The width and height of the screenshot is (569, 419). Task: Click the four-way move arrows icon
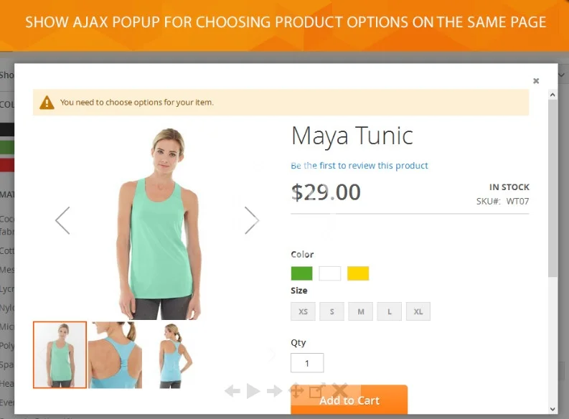coord(296,391)
